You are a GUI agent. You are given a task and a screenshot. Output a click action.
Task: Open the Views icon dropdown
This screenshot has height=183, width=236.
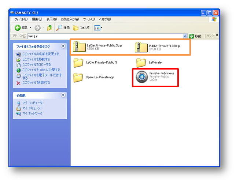98,28
